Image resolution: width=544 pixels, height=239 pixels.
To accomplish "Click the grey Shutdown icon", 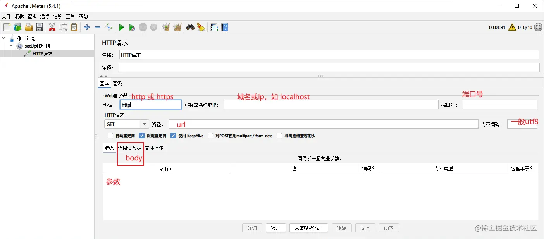I will (x=154, y=27).
